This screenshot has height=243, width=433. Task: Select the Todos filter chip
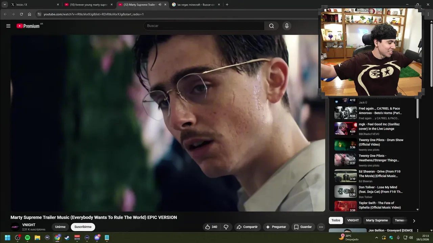pyautogui.click(x=336, y=220)
